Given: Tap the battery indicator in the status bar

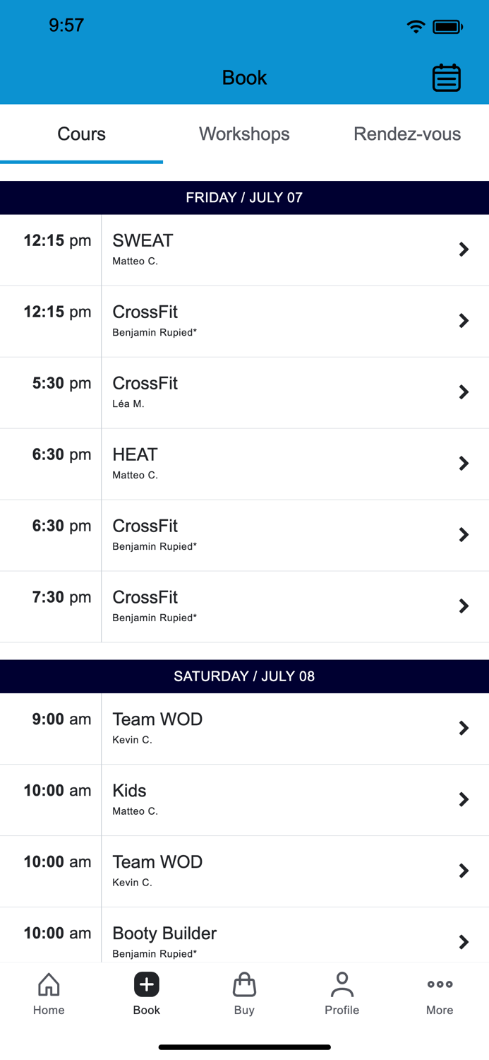Looking at the screenshot, I should [x=447, y=25].
